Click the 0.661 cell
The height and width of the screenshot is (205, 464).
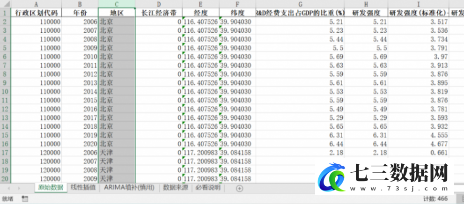click(419, 153)
